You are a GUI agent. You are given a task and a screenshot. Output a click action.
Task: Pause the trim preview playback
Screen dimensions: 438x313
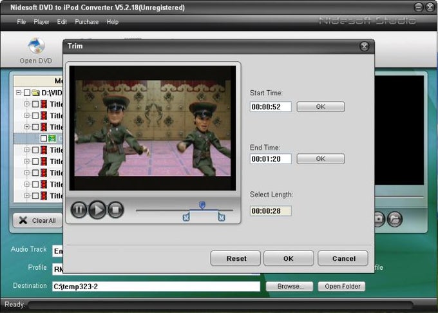[79, 209]
